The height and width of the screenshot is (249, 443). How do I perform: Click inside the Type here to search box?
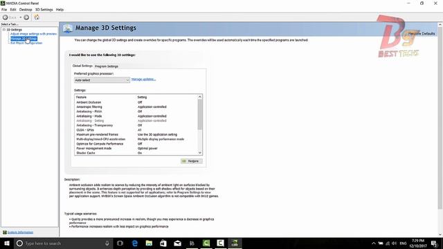[x=62, y=243]
